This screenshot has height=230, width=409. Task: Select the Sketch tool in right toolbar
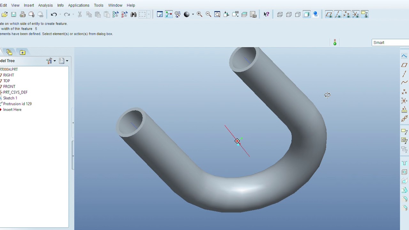[404, 56]
